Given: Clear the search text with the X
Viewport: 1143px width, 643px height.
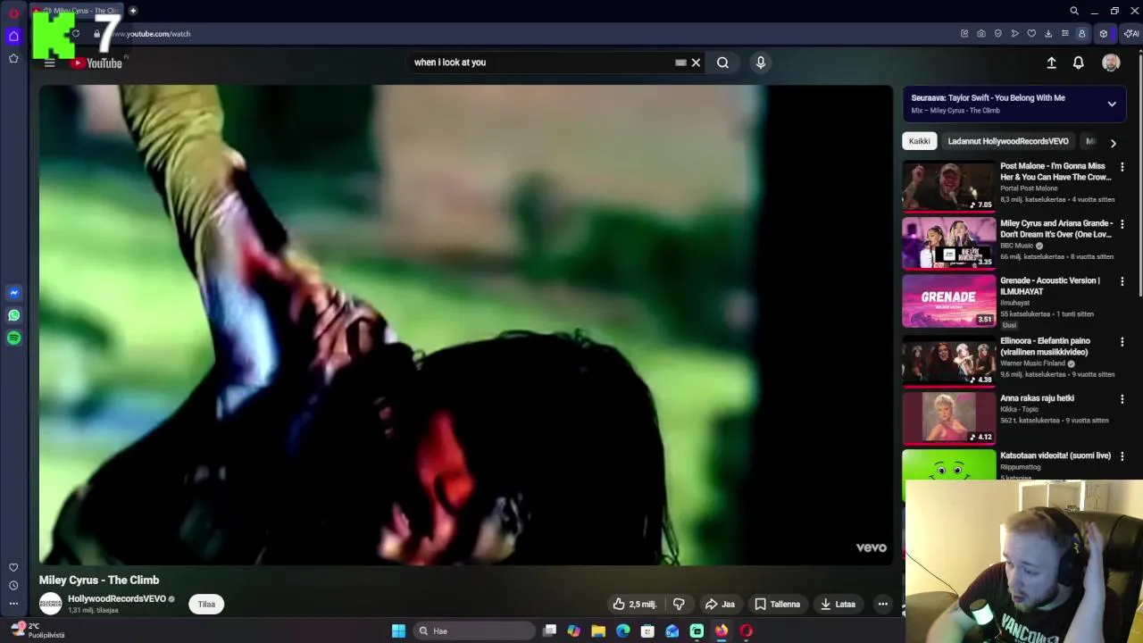Looking at the screenshot, I should [x=696, y=63].
